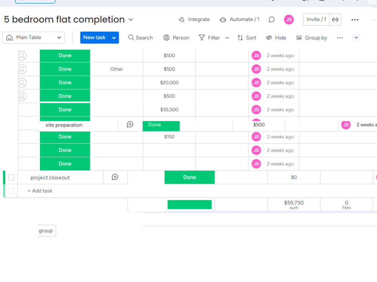Click the green status summary bar
This screenshot has width=377, height=282.
click(190, 204)
